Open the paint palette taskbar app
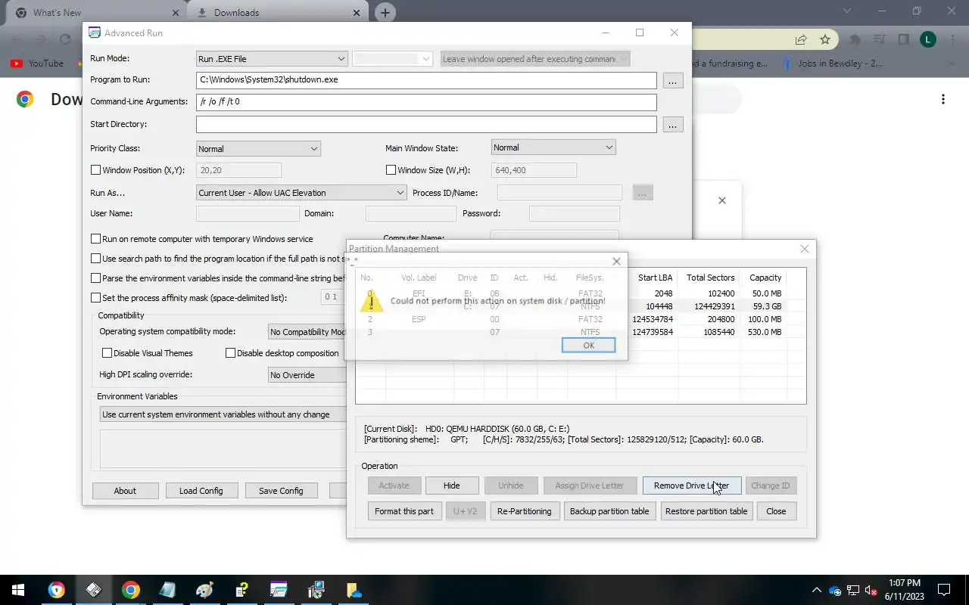 click(204, 590)
